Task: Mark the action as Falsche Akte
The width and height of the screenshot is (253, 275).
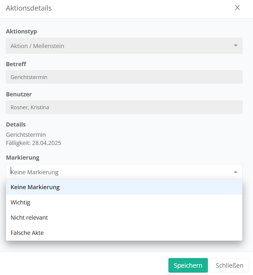Action: point(27,233)
